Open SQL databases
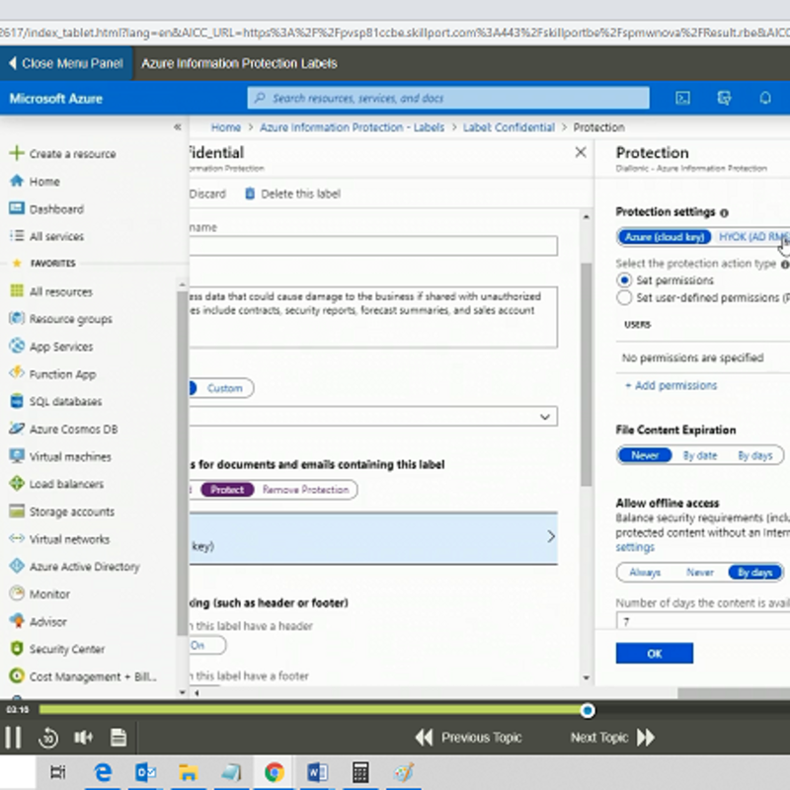Viewport: 790px width, 790px height. (x=55, y=402)
